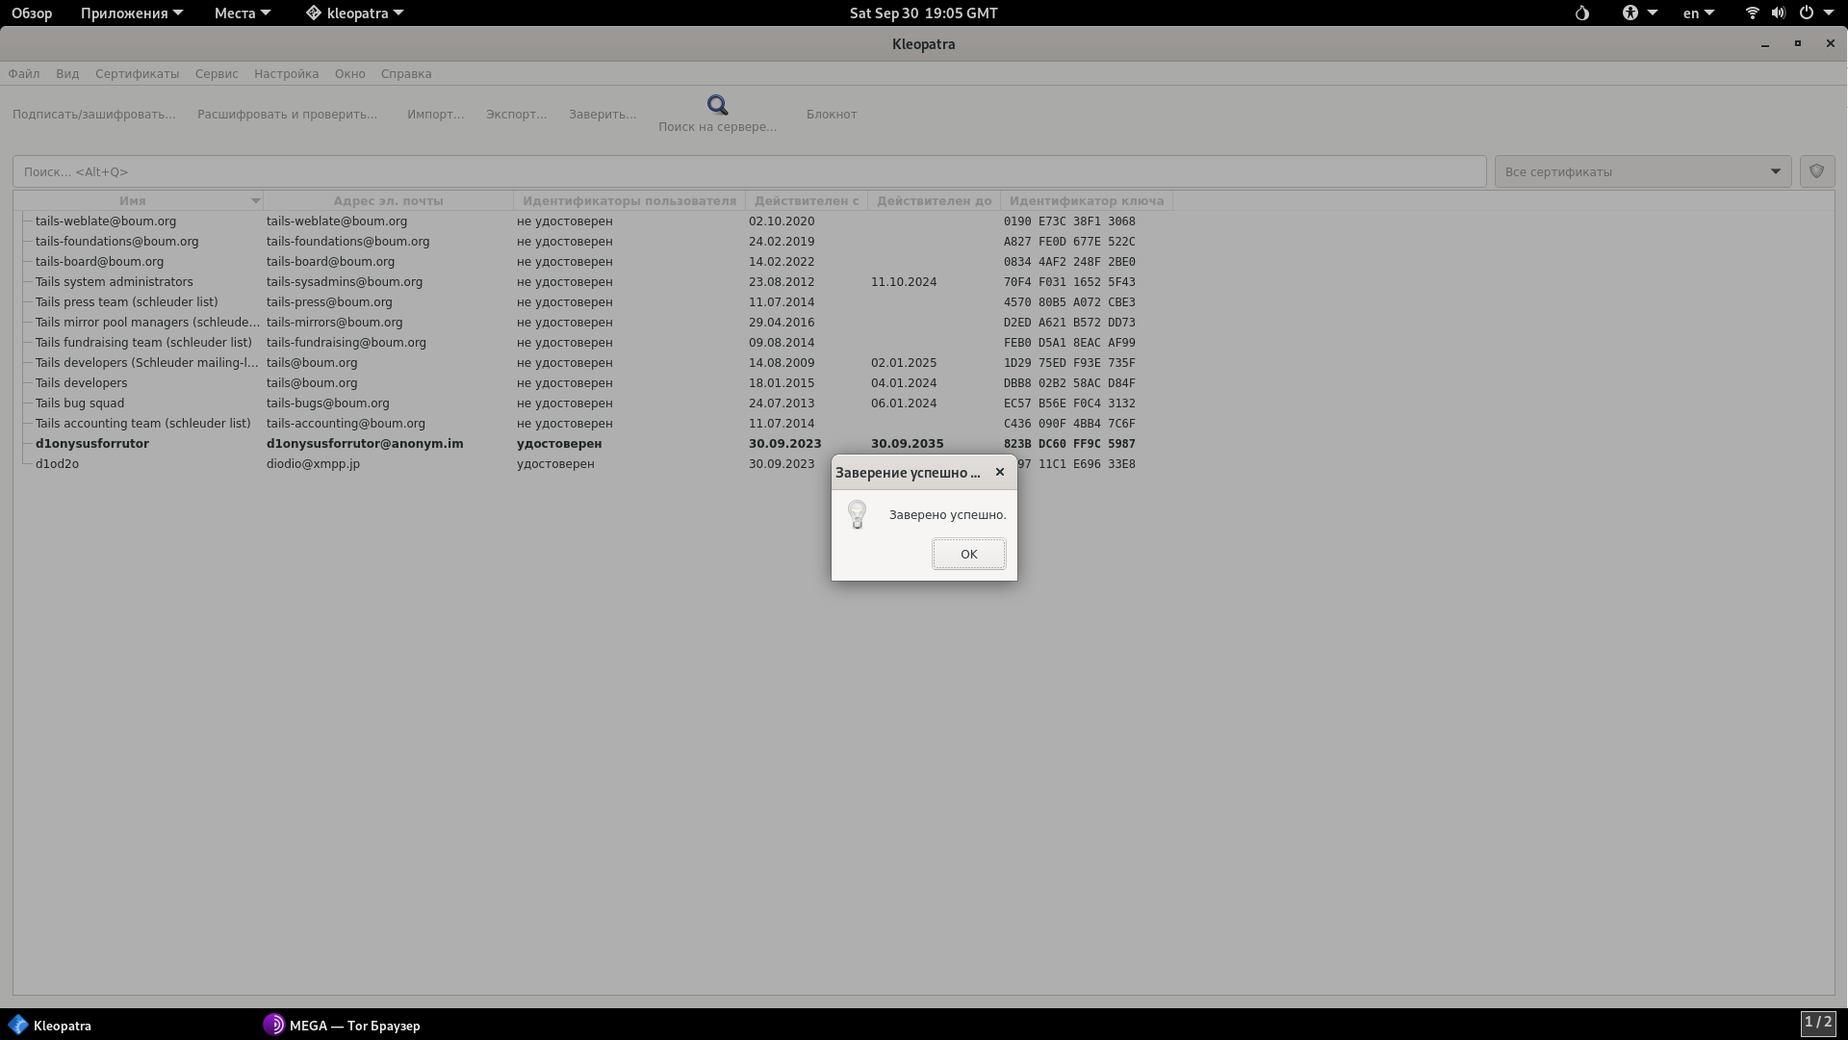Screen dimensions: 1848x1040
Task: Click the server search magnifier icon
Action: (717, 105)
